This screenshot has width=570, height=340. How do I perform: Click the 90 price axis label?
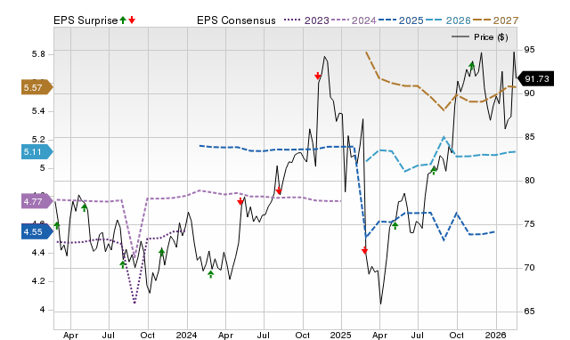click(x=529, y=93)
